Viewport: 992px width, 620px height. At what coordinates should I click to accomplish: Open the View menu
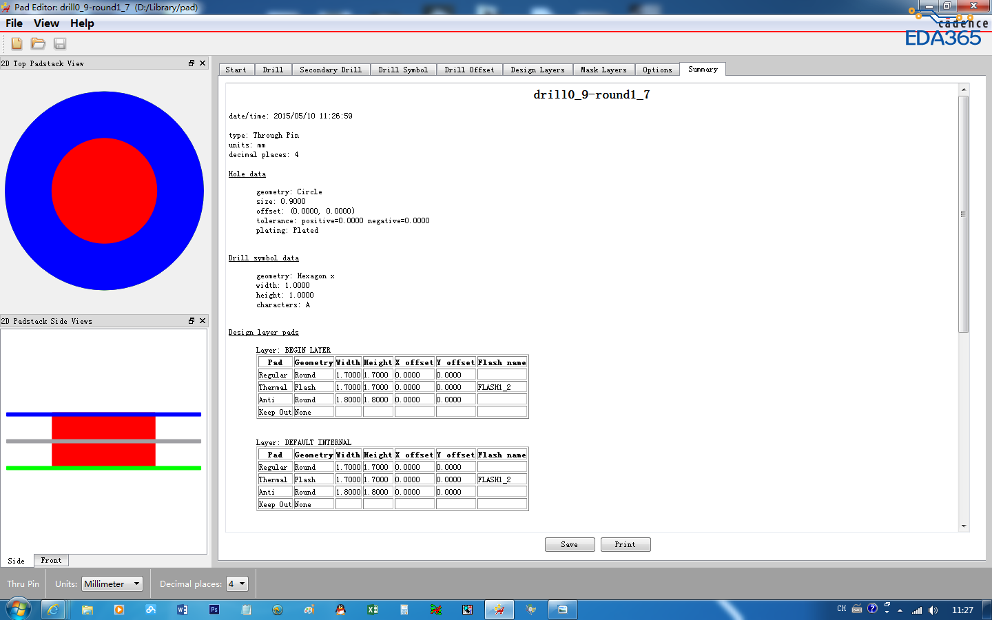click(x=46, y=23)
